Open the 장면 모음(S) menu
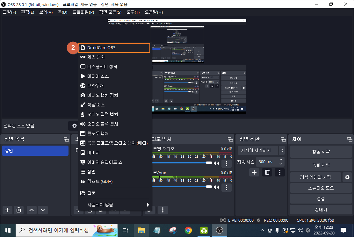The image size is (354, 237). click(110, 12)
